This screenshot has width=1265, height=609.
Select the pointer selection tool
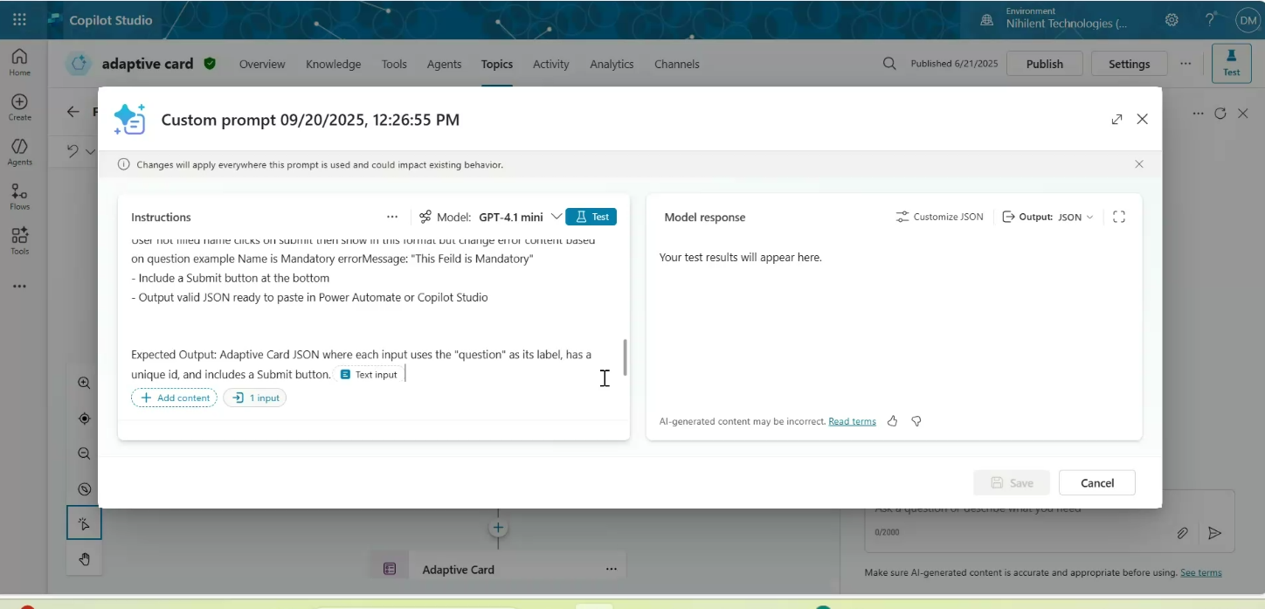tap(85, 523)
